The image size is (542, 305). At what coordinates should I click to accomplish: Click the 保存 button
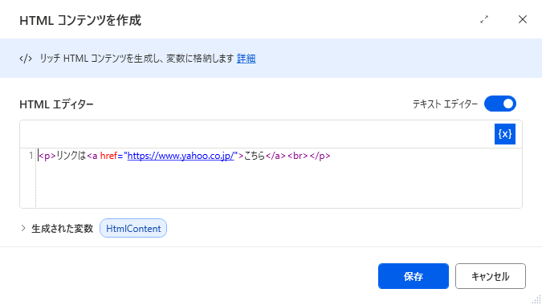413,276
